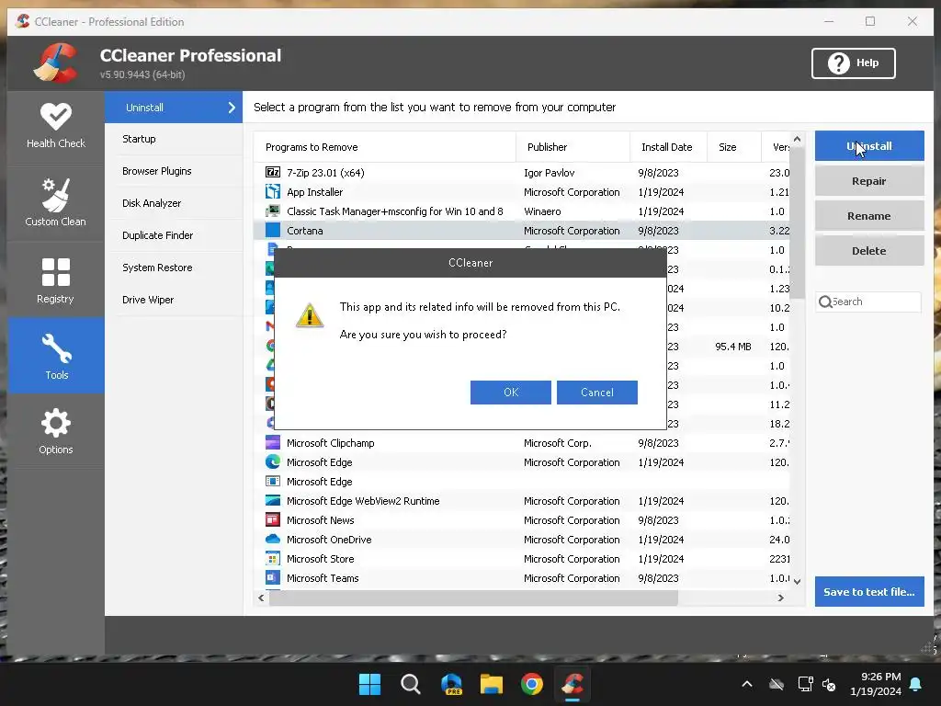Click the Repair button

coord(869,181)
